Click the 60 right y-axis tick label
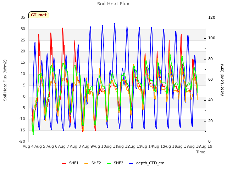Viewport: 227px width, 170px height. click(x=210, y=79)
